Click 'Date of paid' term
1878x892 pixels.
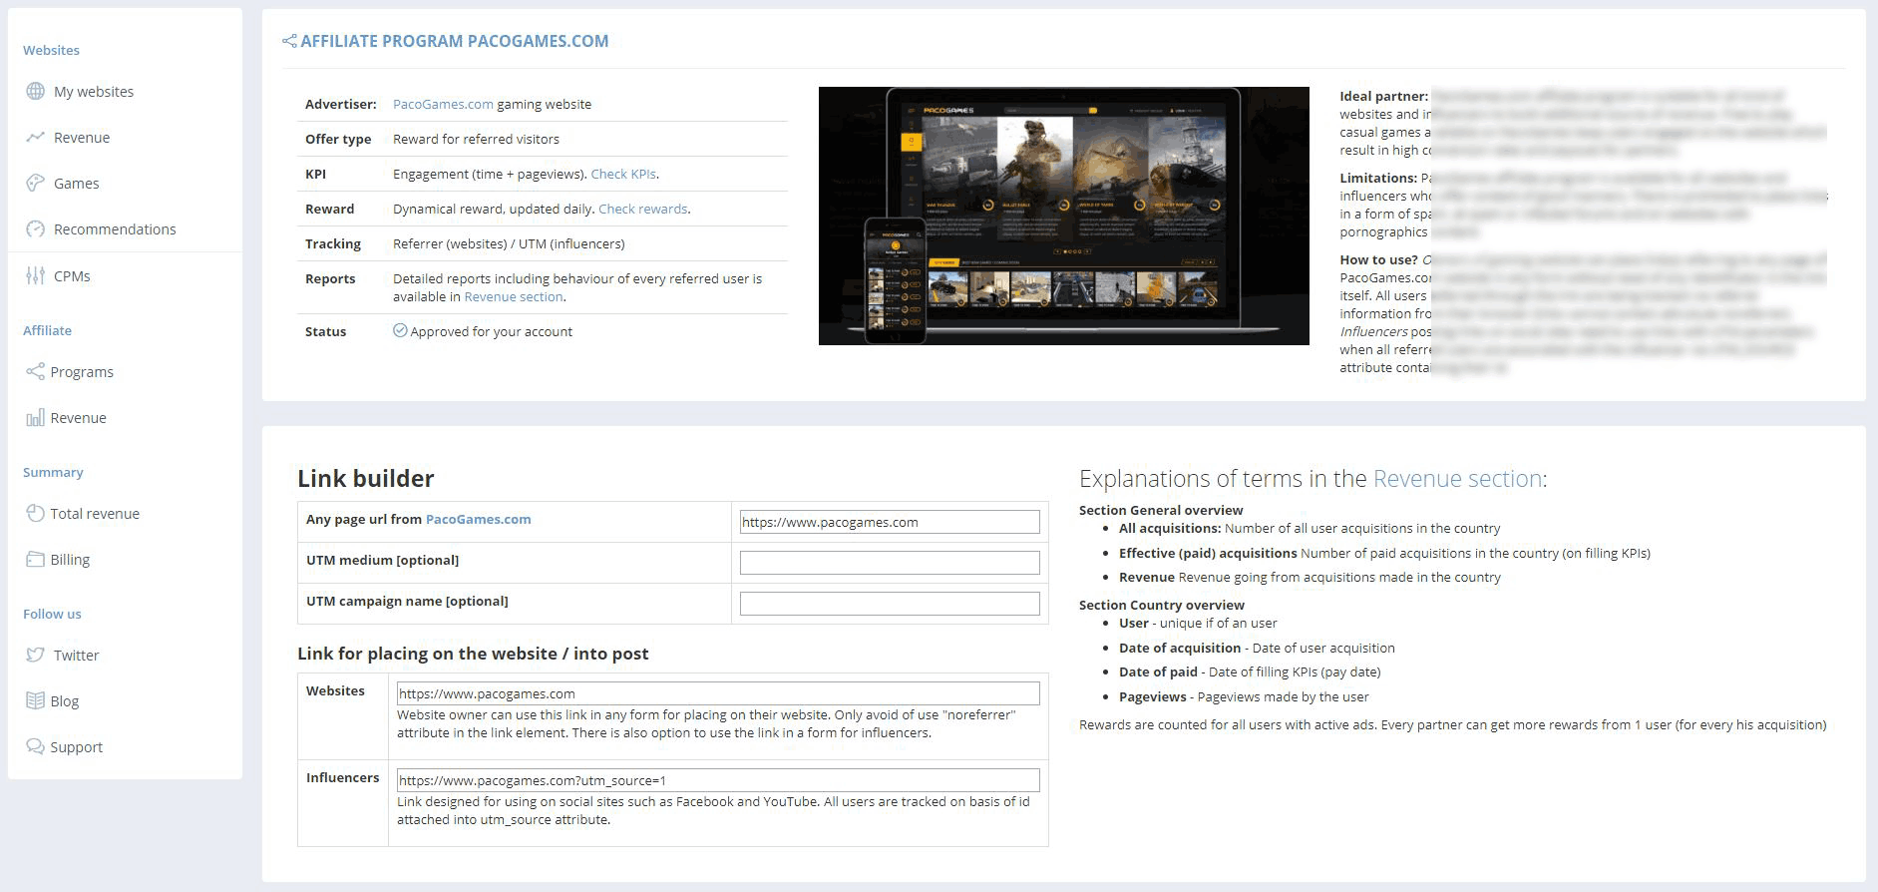pos(1158,671)
